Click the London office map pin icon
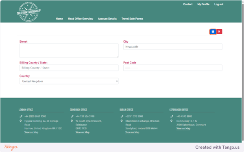This screenshot has width=244, height=152. coord(21,121)
